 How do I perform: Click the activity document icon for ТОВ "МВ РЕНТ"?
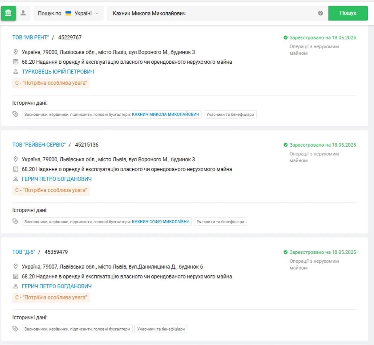tap(16, 62)
